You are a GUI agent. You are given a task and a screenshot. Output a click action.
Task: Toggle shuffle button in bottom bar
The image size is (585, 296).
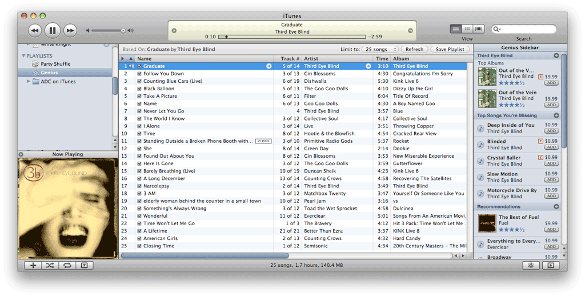[50, 265]
